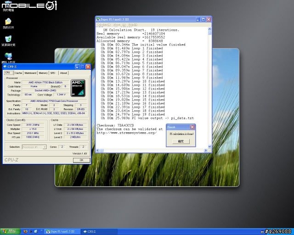The height and width of the screenshot is (235, 294).
Task: Minimize the Super PI window
Action: point(198,19)
